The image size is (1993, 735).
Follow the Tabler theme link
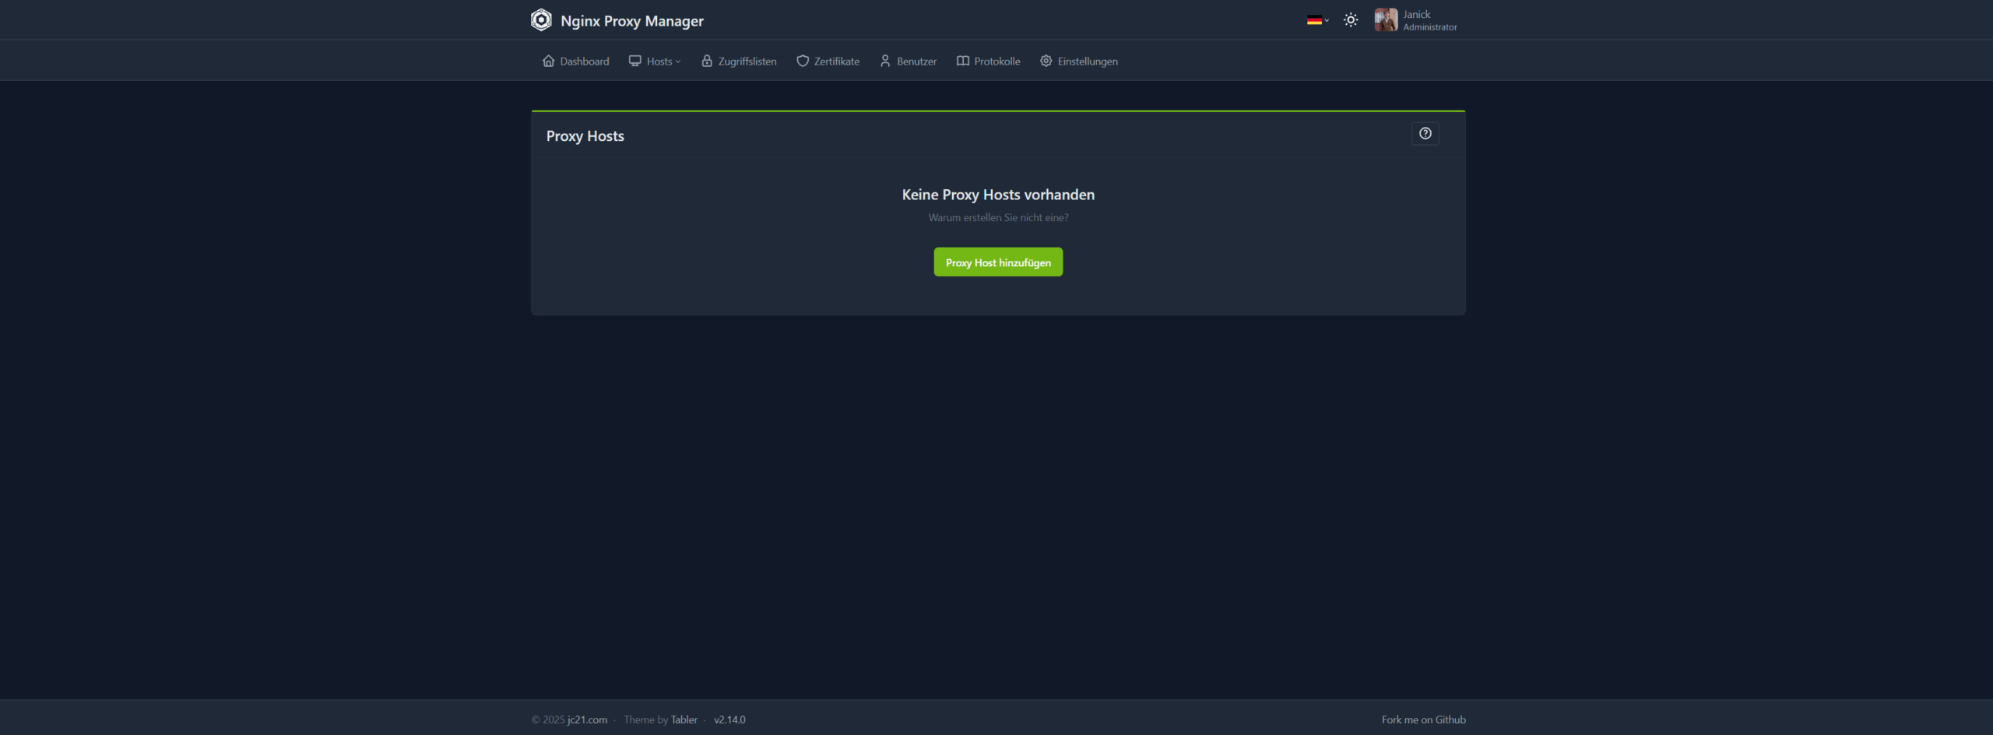click(x=684, y=720)
